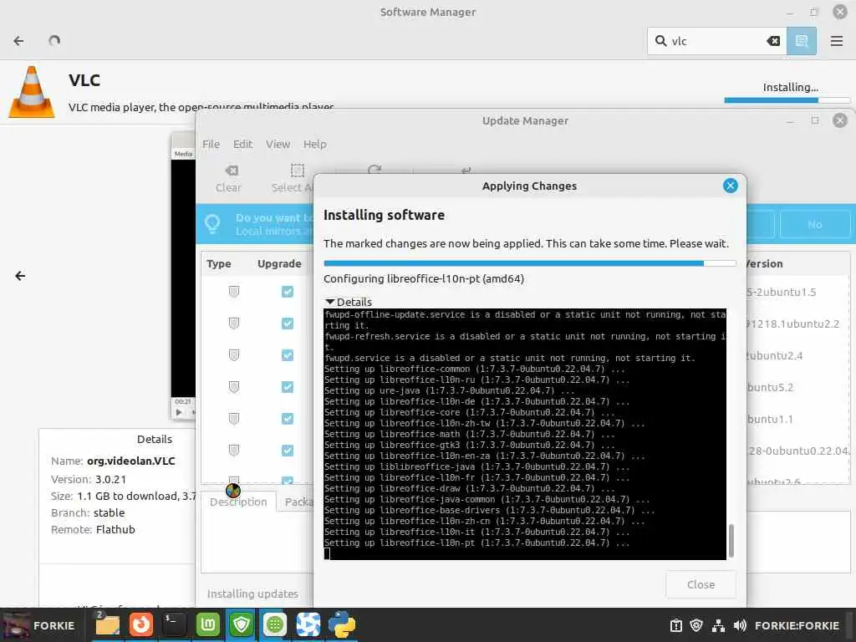This screenshot has width=856, height=642.
Task: Click the green Linux Mint taskbar icon
Action: pyautogui.click(x=208, y=625)
